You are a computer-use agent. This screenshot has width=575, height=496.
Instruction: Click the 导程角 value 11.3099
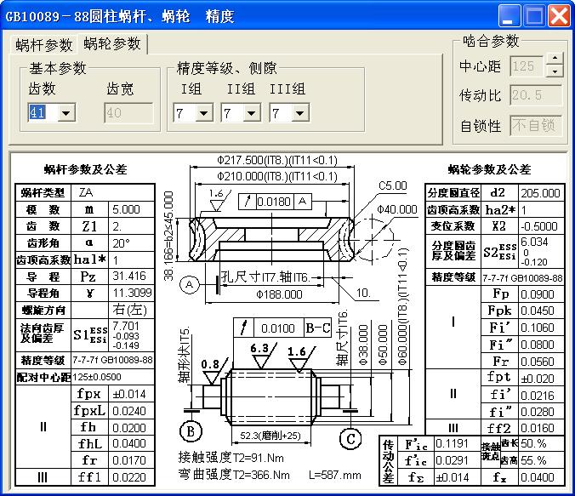tap(132, 293)
